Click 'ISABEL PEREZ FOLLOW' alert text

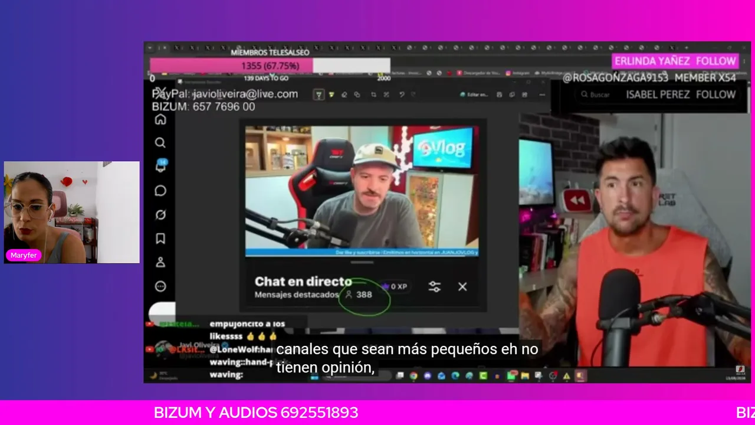click(681, 94)
